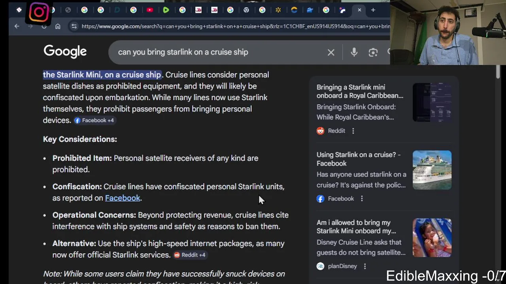
Task: Go back to the previous page
Action: pyautogui.click(x=17, y=26)
